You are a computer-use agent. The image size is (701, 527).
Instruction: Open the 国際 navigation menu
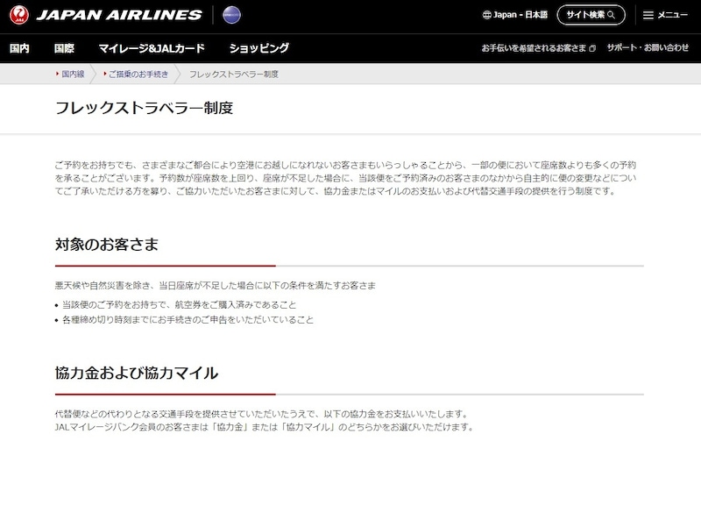[64, 48]
